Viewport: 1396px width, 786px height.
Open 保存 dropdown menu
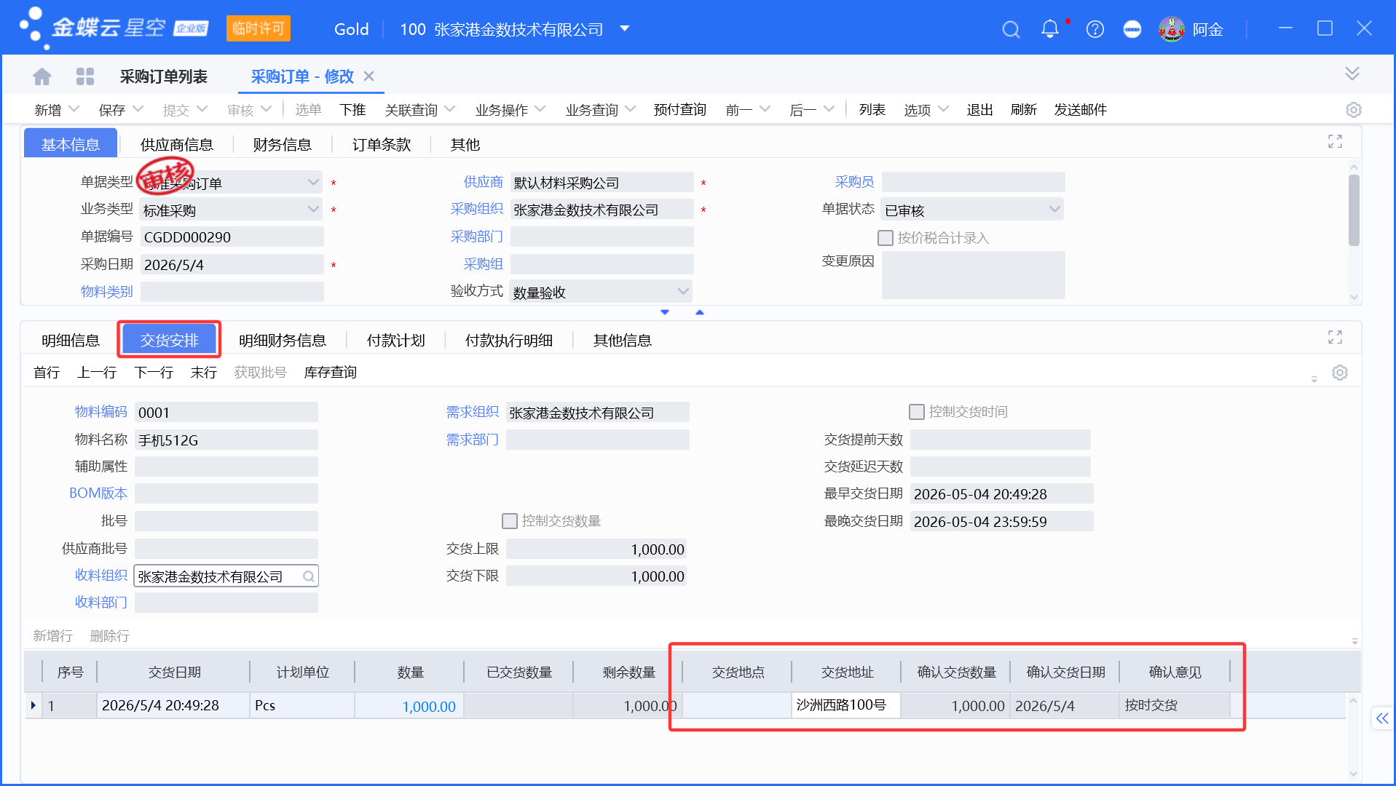click(x=138, y=109)
